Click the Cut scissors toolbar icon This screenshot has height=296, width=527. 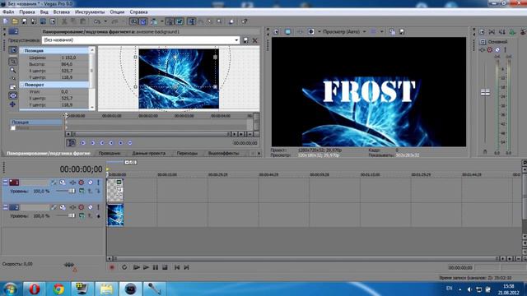64,21
